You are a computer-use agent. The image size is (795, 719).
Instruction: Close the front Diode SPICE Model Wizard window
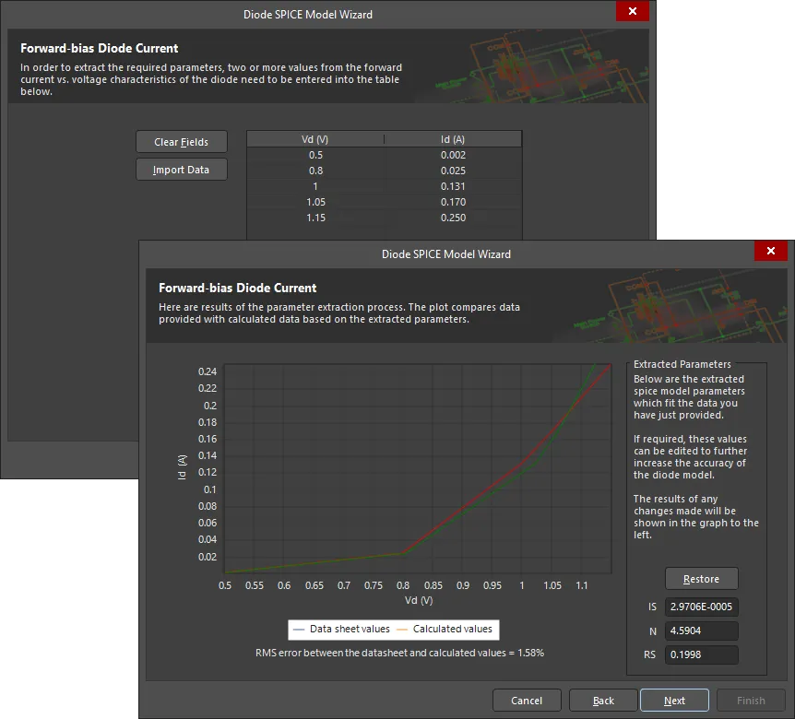(x=771, y=251)
